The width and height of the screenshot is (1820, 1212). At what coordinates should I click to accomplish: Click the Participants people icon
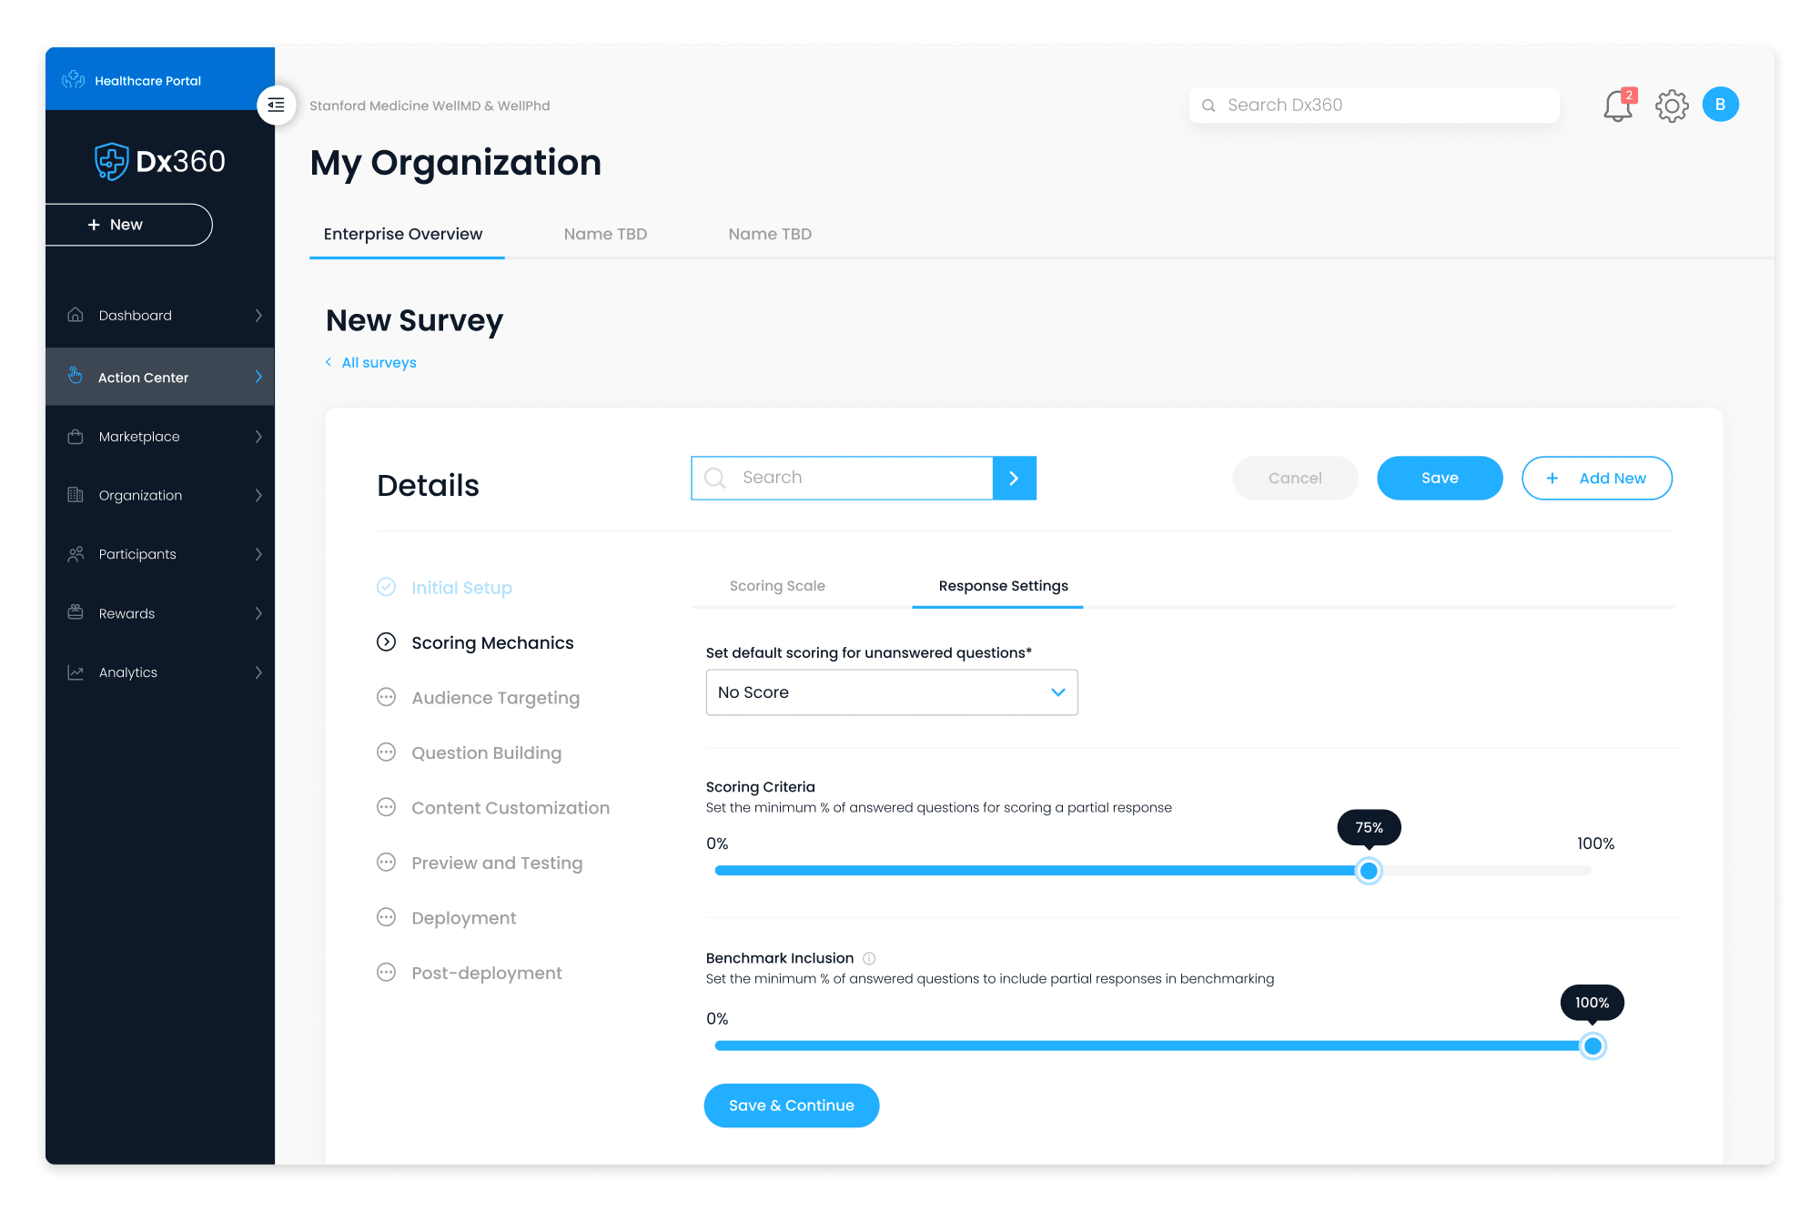click(x=76, y=554)
